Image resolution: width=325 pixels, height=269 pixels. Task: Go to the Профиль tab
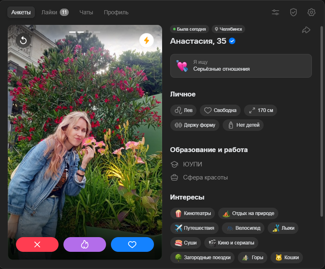pyautogui.click(x=116, y=12)
